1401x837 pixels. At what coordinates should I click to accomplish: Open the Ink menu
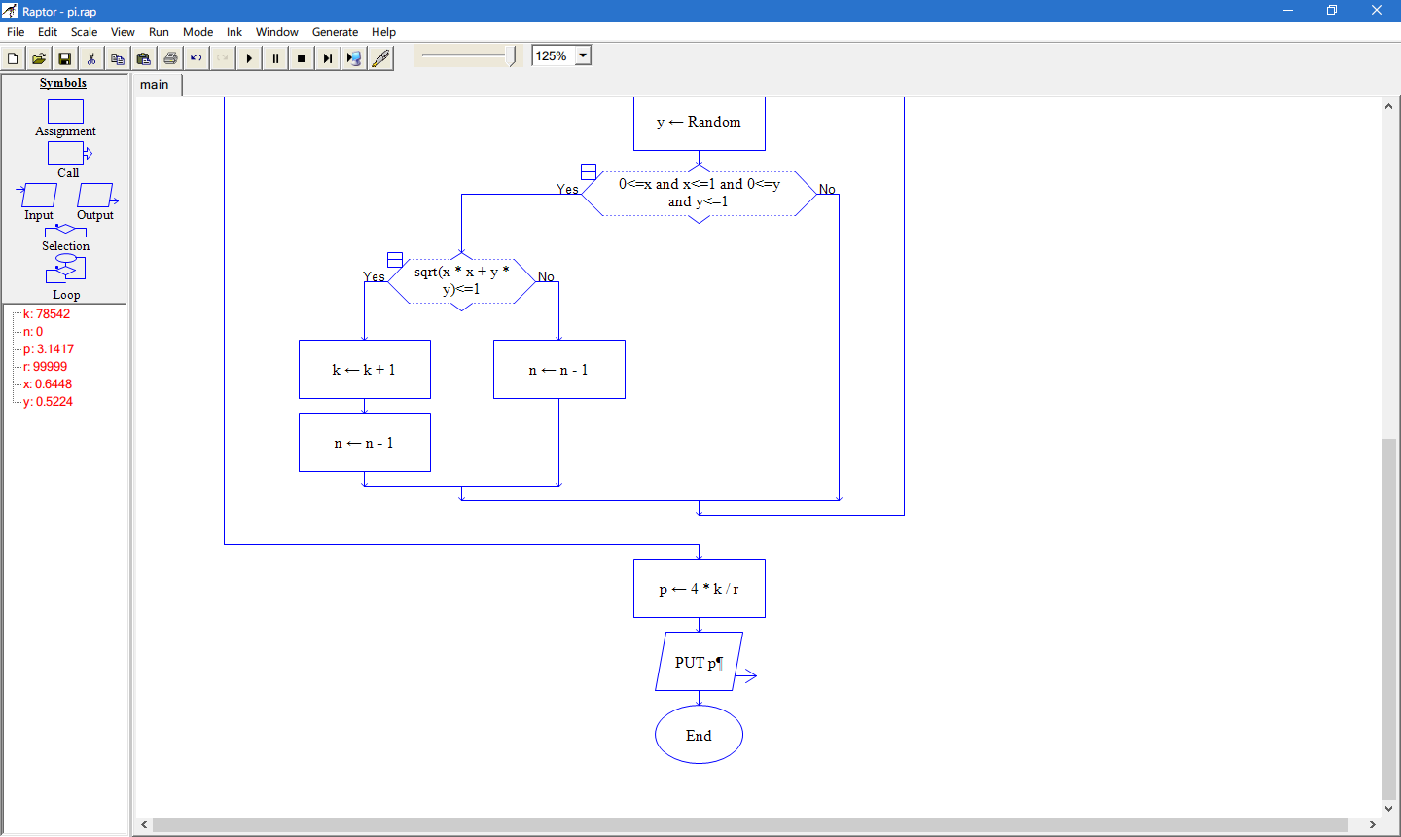pos(234,32)
